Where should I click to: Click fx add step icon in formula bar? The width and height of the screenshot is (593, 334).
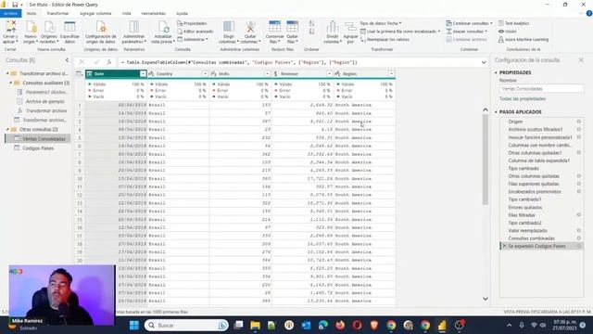pos(109,62)
